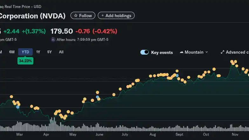Viewport: 249px width, 140px height.
Task: Show the All time range
Action: 61,52
